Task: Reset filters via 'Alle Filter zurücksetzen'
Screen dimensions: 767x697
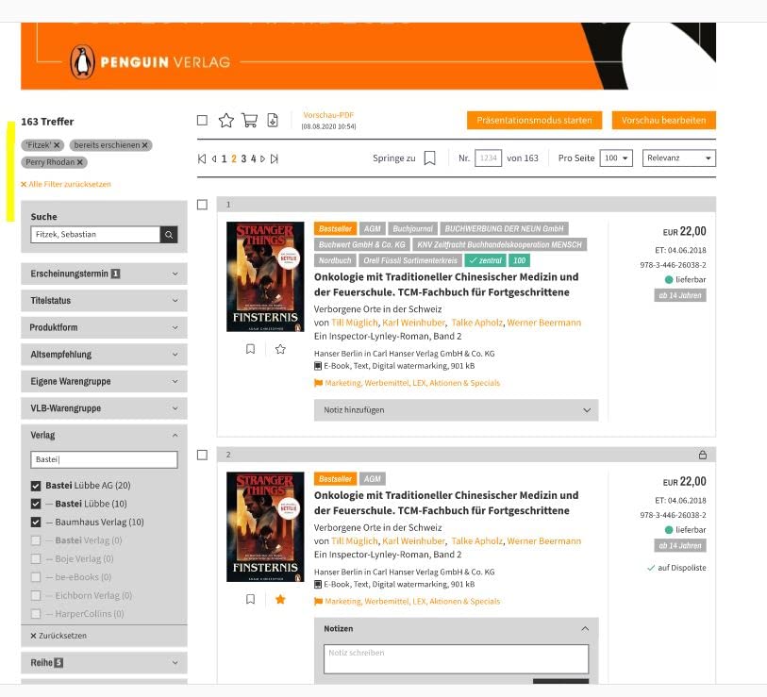Action: [x=66, y=184]
